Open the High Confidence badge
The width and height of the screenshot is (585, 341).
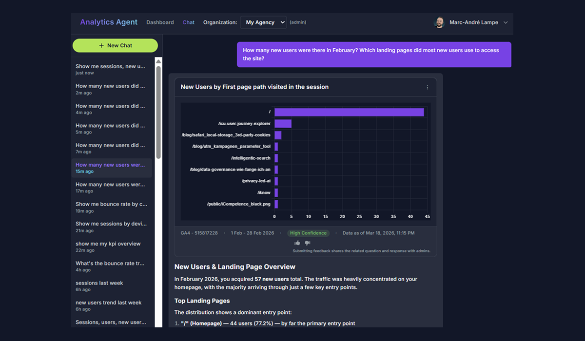pos(308,233)
